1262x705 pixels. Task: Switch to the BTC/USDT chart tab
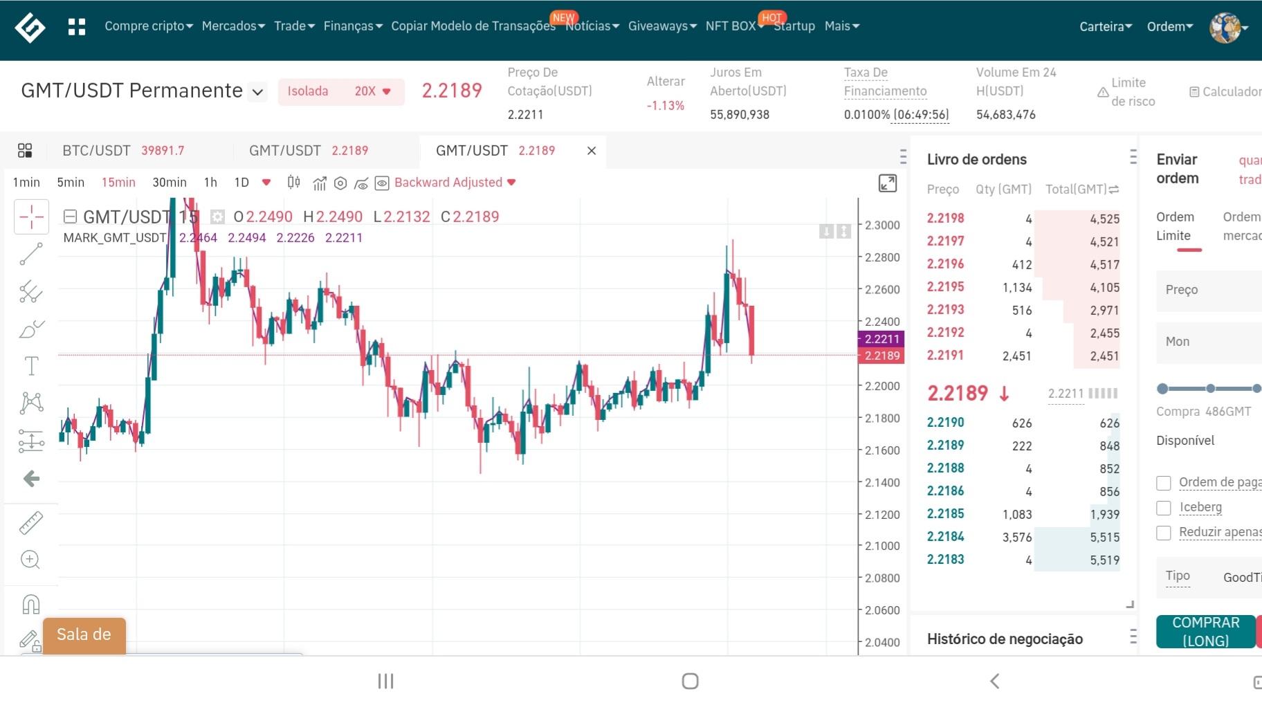pyautogui.click(x=123, y=151)
